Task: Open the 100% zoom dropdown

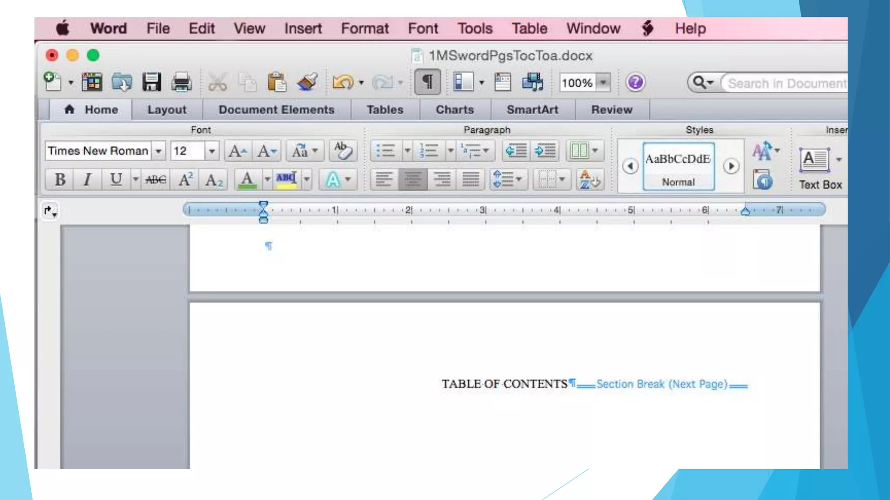Action: [603, 82]
